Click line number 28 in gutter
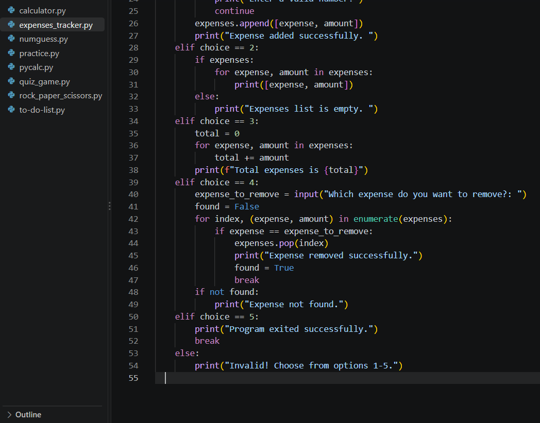The width and height of the screenshot is (540, 423). 133,48
